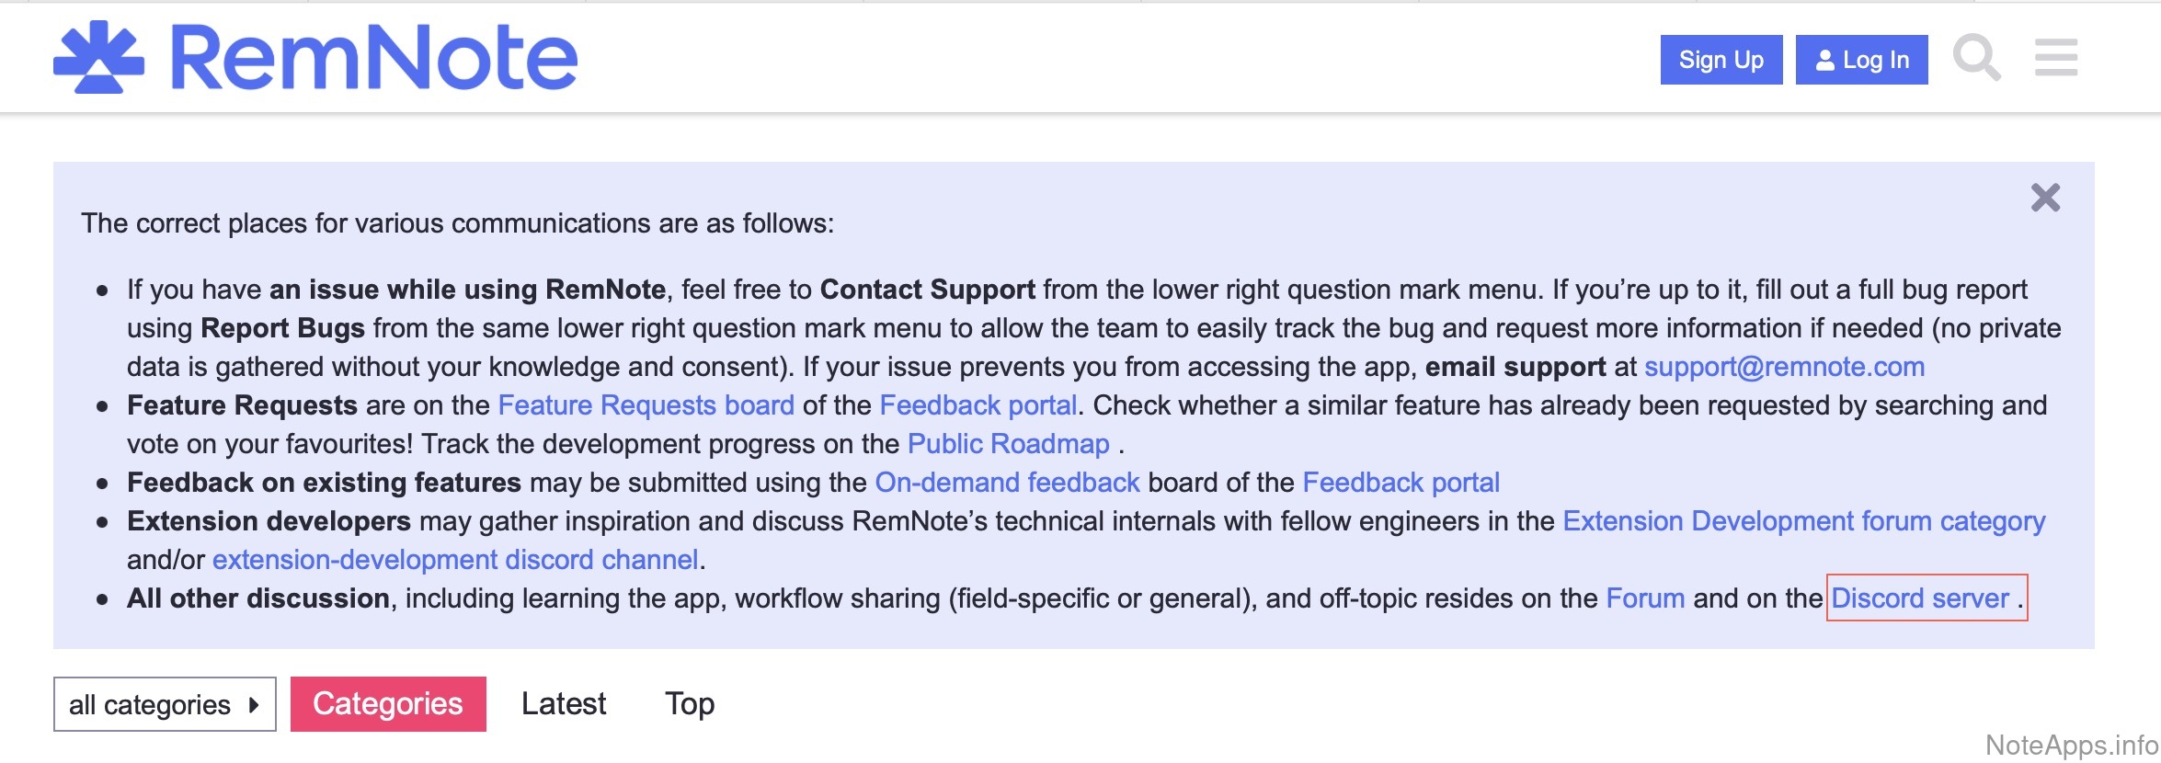2161x763 pixels.
Task: Open the Forum link
Action: pyautogui.click(x=1645, y=598)
